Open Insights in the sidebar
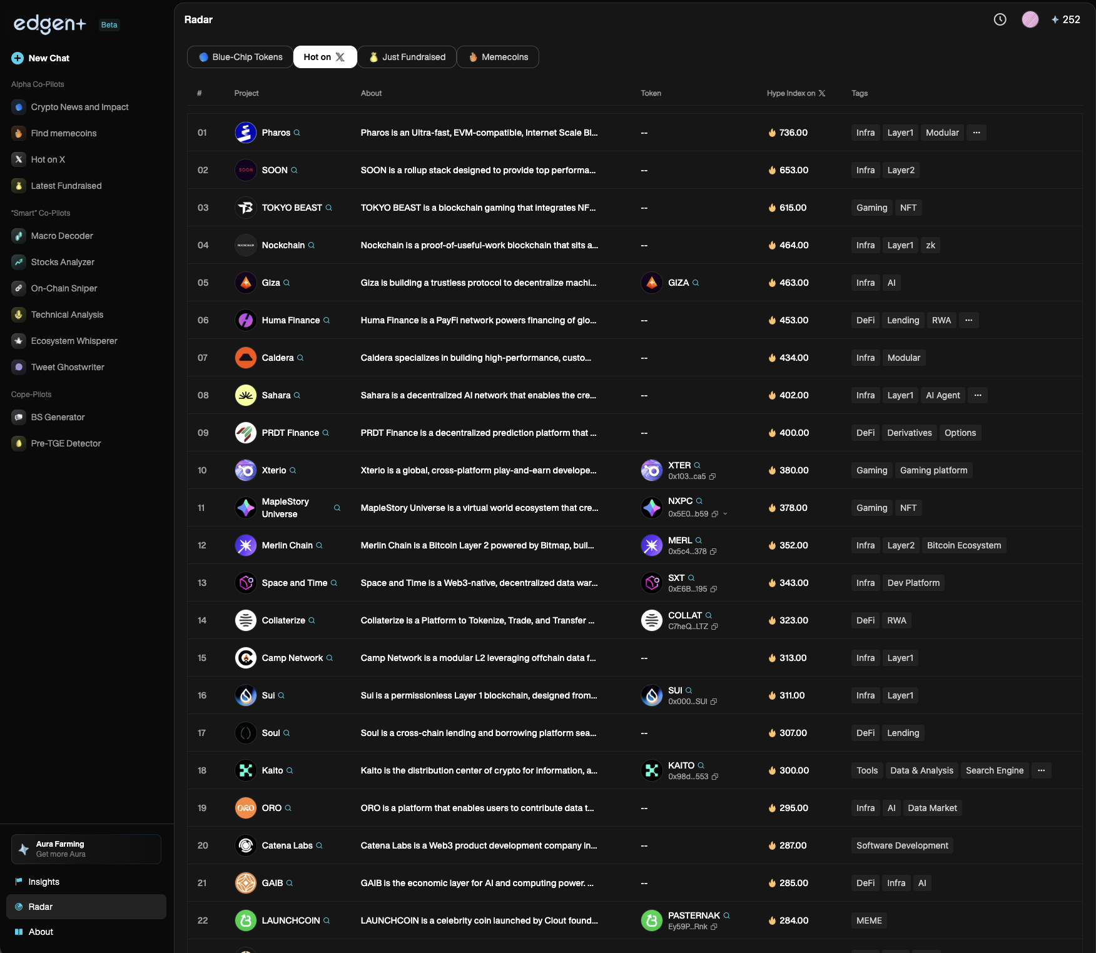Viewport: 1096px width, 953px height. tap(44, 882)
